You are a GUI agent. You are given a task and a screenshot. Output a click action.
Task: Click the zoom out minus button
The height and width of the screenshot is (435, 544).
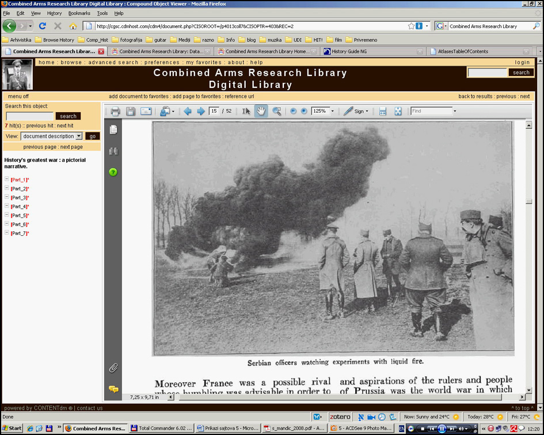293,112
